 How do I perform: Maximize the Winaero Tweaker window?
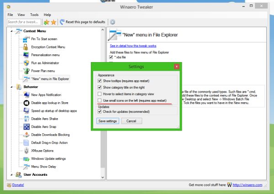pos(251,6)
